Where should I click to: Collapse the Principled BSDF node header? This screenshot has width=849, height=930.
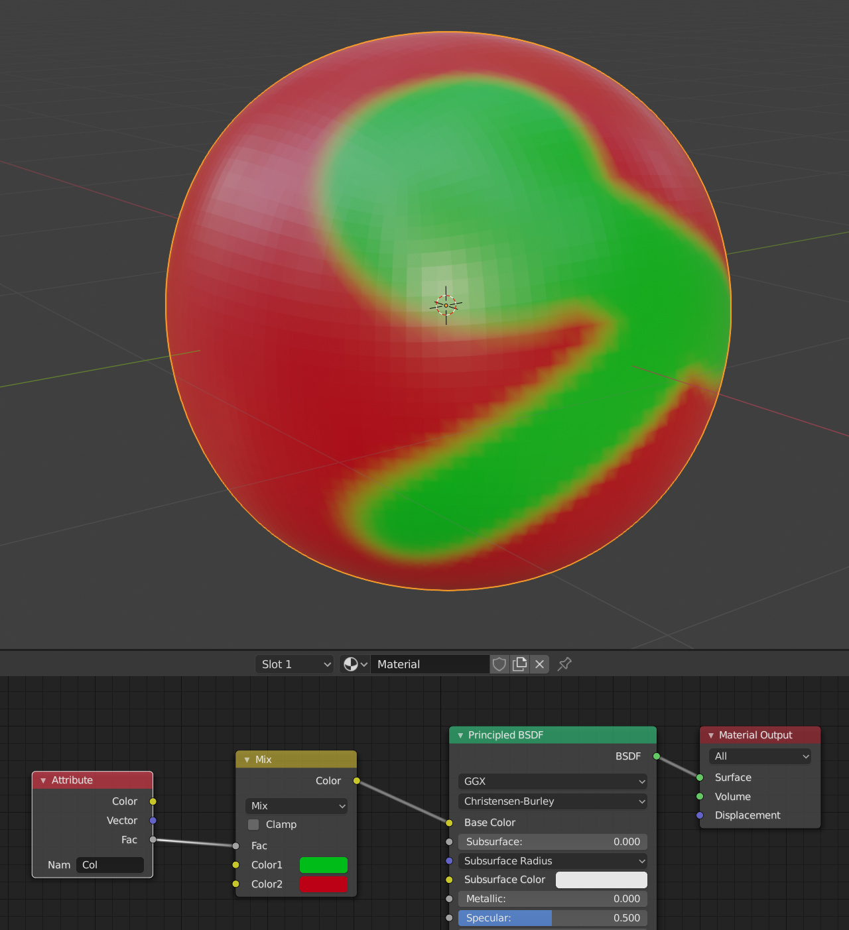[460, 735]
